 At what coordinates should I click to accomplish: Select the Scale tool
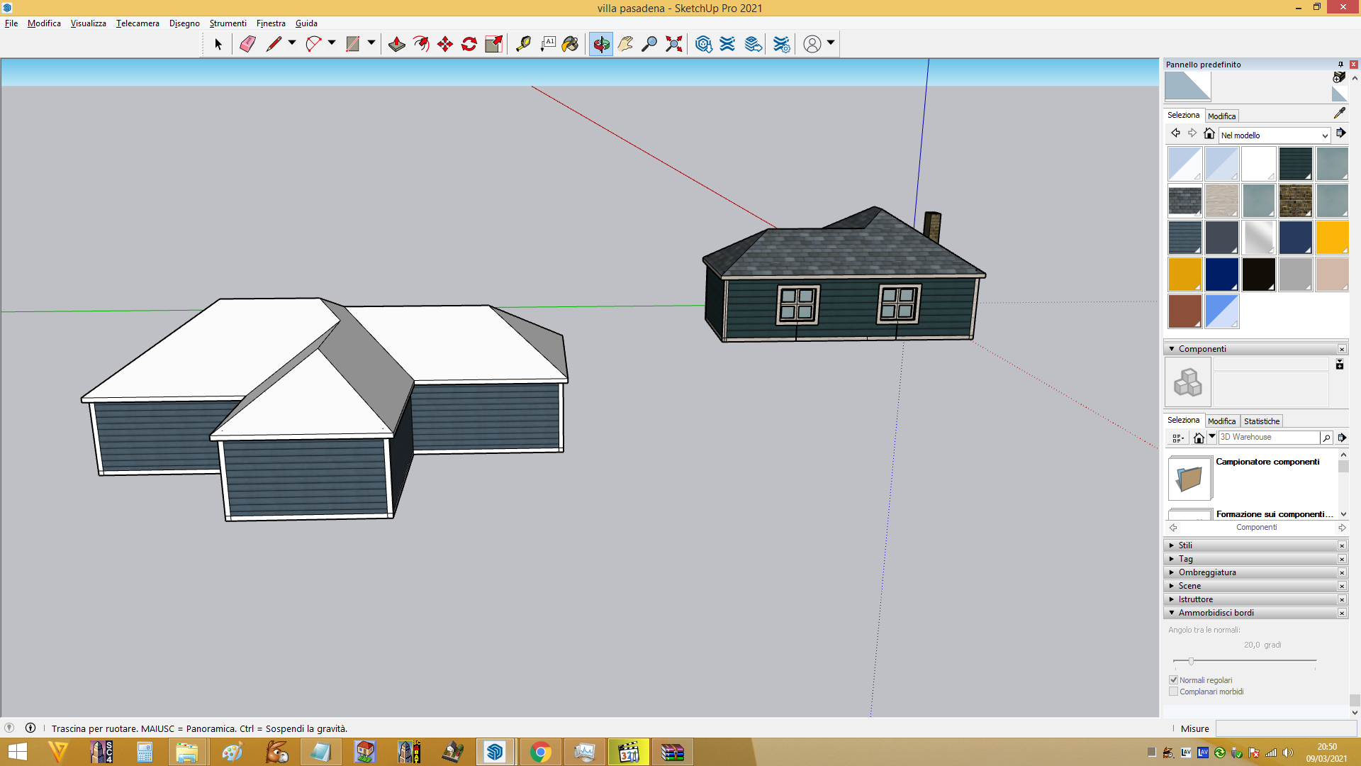494,44
